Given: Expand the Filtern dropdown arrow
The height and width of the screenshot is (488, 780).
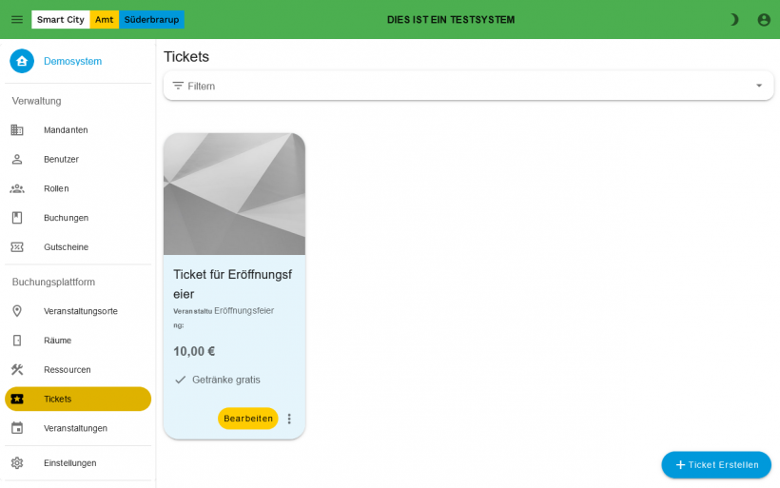Looking at the screenshot, I should tap(759, 86).
